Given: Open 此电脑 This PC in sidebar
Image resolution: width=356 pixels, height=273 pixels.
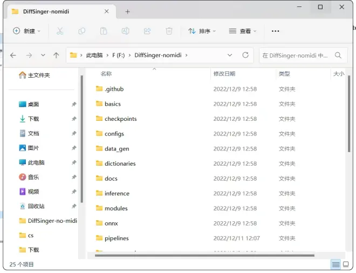Looking at the screenshot, I should [x=32, y=162].
